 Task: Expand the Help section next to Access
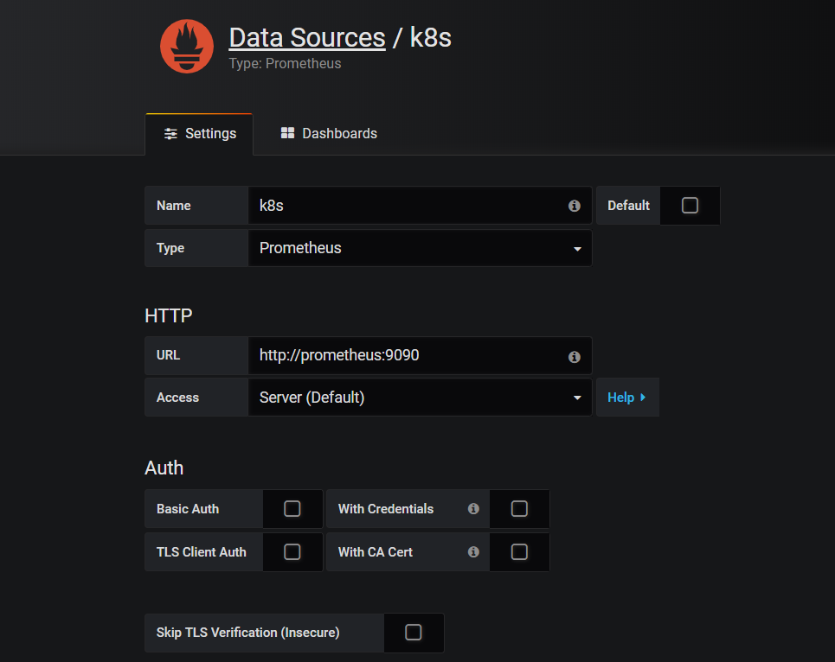click(x=627, y=398)
